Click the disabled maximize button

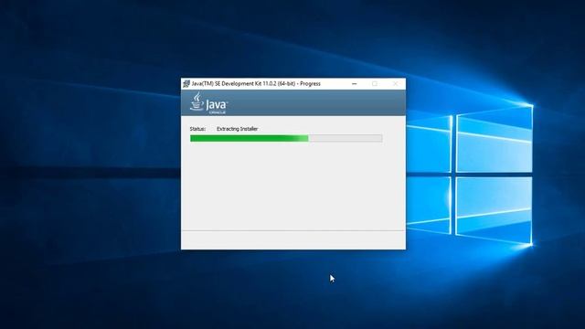pos(375,83)
